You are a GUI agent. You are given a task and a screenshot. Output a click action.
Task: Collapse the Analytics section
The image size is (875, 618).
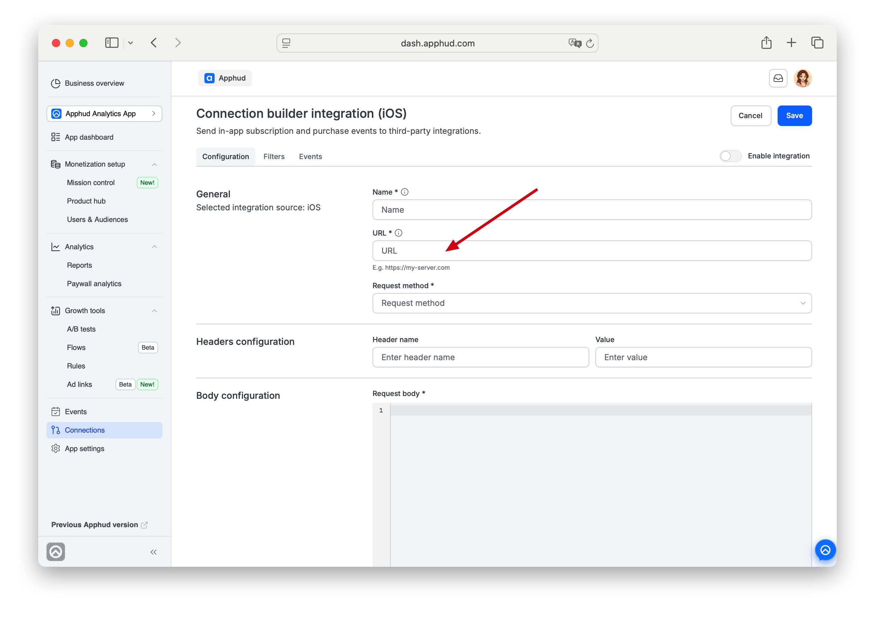[x=154, y=247]
